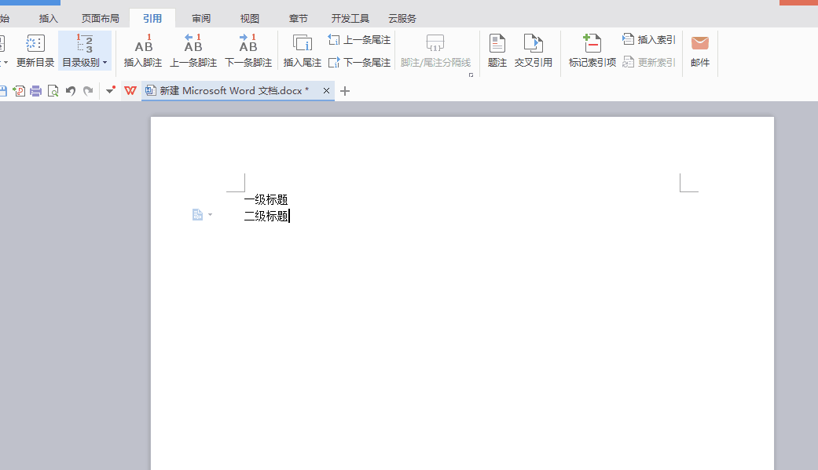
Task: Select the 引用 ribbon tab
Action: click(152, 19)
